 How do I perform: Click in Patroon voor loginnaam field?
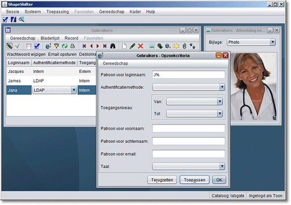pos(189,75)
